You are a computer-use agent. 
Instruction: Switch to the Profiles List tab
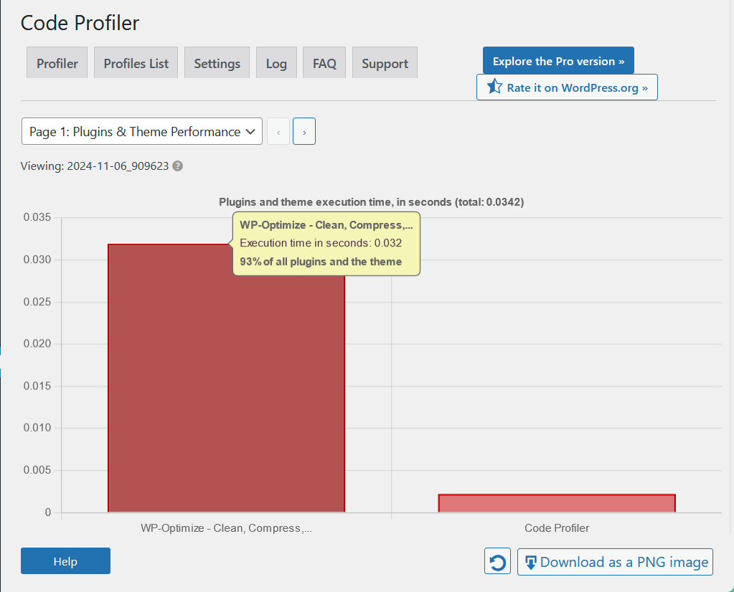pyautogui.click(x=136, y=62)
